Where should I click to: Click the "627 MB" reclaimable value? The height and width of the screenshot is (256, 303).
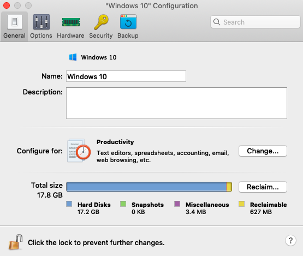(x=261, y=212)
